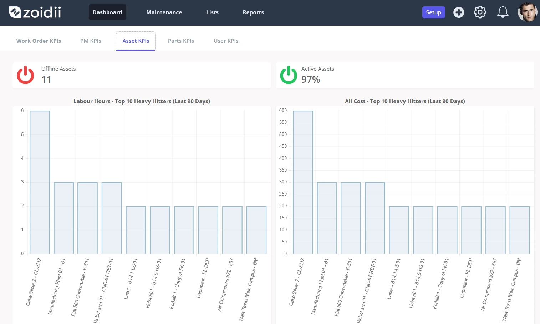The image size is (540, 324).
Task: Open the notifications bell
Action: tap(503, 12)
